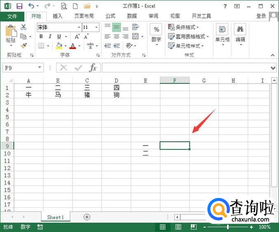This screenshot has width=279, height=232.
Task: Open 条件格式 conditional formatting menu
Action: [x=183, y=27]
